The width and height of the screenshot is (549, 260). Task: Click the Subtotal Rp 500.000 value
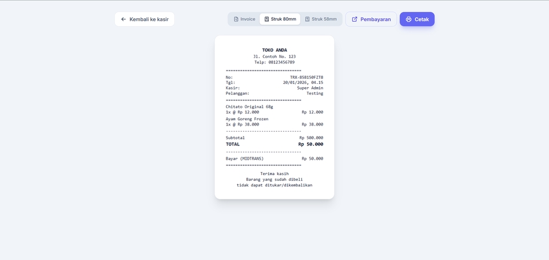(311, 138)
